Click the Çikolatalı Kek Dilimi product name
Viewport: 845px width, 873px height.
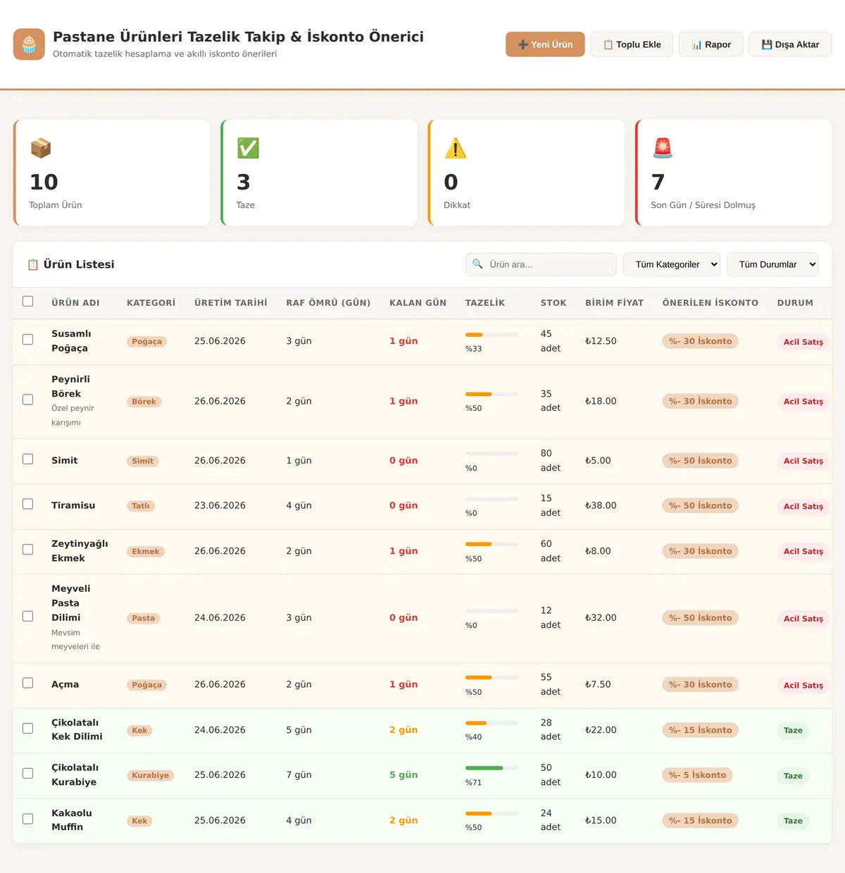click(x=77, y=729)
